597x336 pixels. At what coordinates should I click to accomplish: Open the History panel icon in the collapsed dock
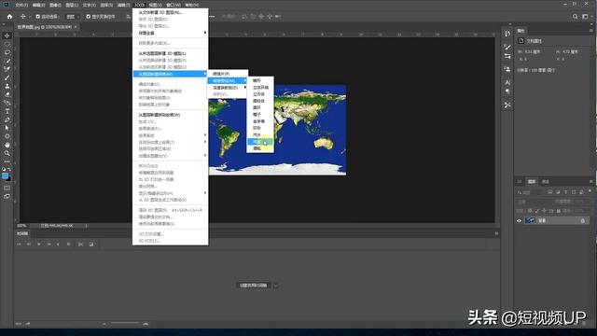(x=507, y=34)
